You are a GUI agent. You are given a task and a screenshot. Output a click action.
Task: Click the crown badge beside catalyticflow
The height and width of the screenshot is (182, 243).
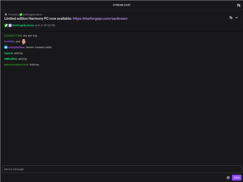(x=6, y=47)
